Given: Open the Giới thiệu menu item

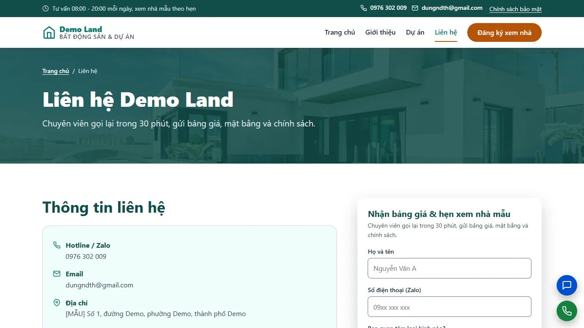Looking at the screenshot, I should click(380, 32).
